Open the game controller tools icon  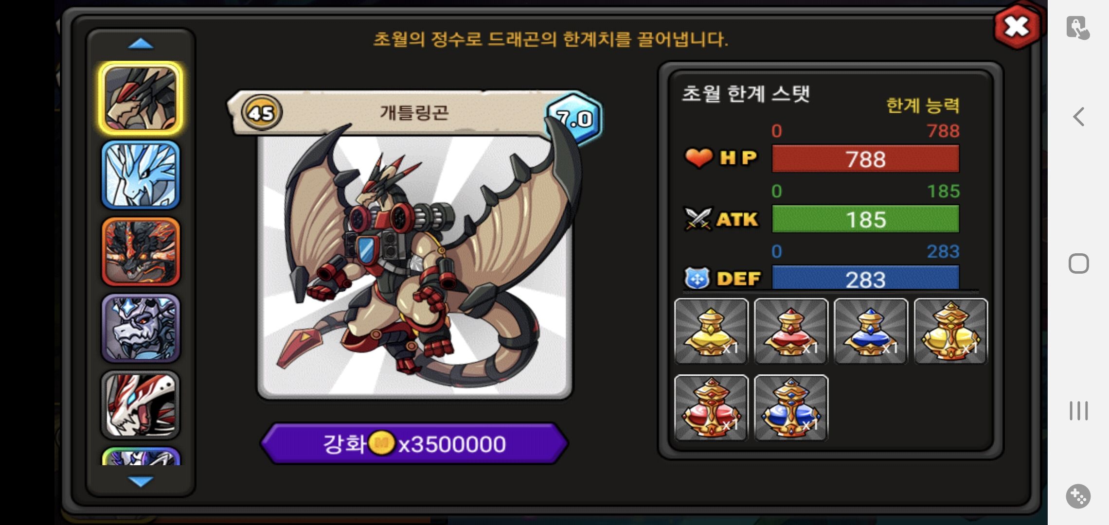[x=1078, y=496]
